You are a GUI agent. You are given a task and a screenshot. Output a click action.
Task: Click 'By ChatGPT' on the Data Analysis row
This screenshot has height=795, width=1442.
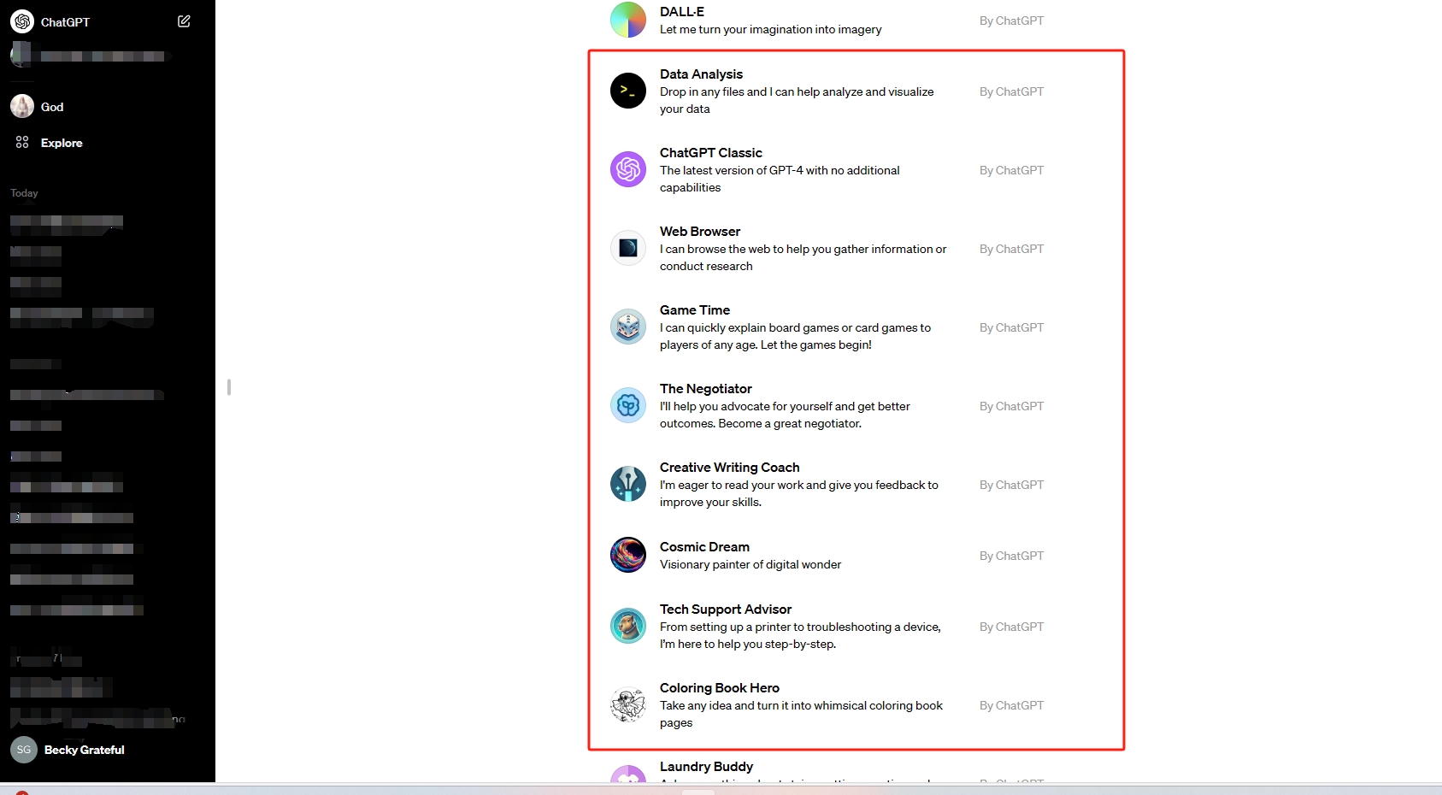1011,91
